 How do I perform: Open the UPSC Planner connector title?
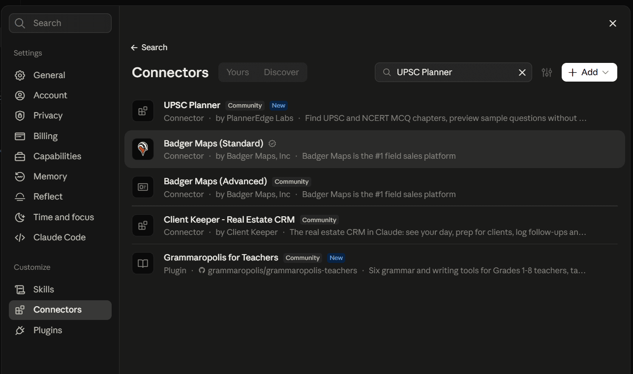[x=192, y=105]
